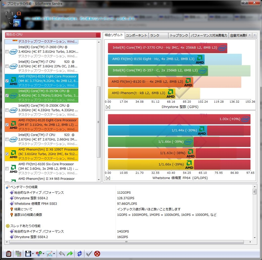Click results pane scrollbar up arrow
The height and width of the screenshot is (260, 262).
pos(255,187)
